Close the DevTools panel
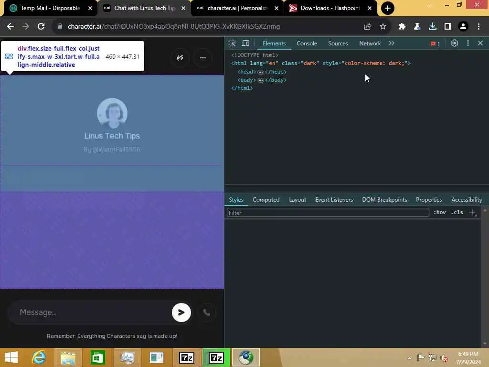The image size is (489, 367). pyautogui.click(x=480, y=43)
